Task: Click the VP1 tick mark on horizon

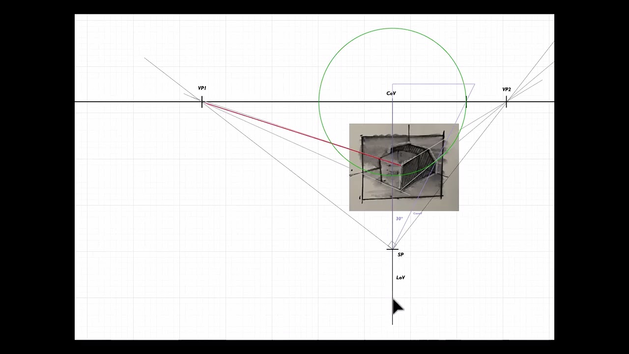Action: click(x=202, y=102)
